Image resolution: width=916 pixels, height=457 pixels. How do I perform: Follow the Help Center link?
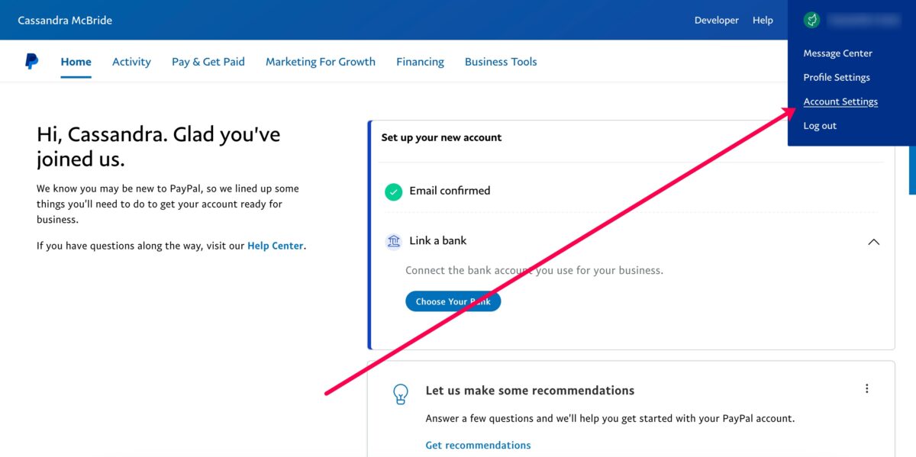[x=276, y=246]
